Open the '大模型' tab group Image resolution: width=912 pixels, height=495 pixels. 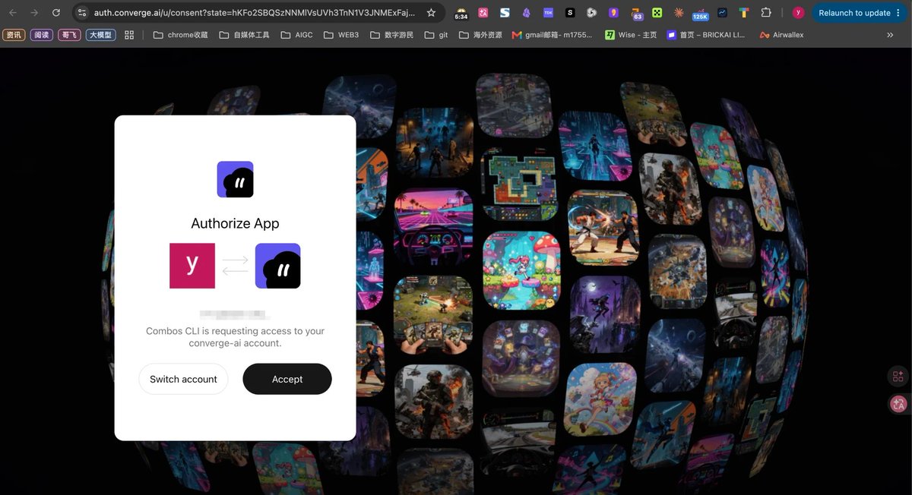coord(101,35)
